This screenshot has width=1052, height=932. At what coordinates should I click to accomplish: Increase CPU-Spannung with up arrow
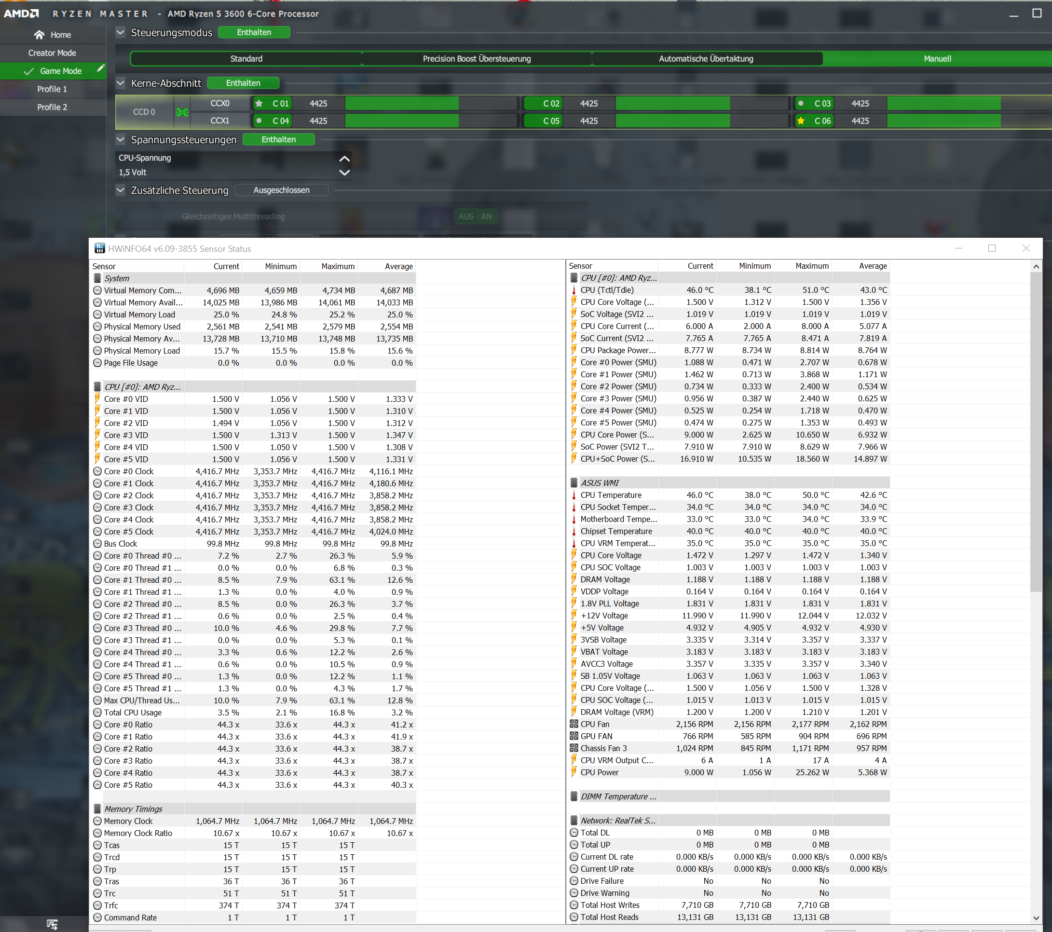coord(344,159)
